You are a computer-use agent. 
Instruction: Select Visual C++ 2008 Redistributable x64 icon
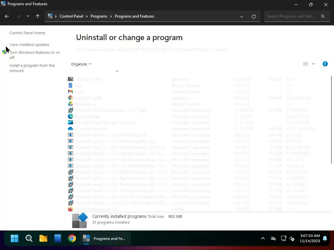pos(70,147)
